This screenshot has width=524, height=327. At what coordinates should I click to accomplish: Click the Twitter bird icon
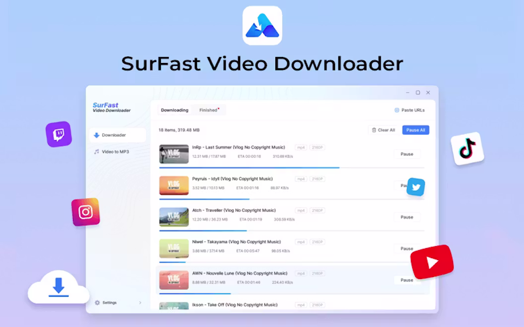[416, 187]
